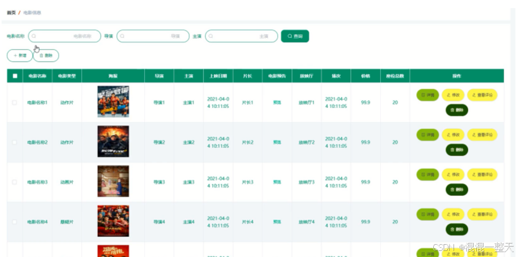This screenshot has width=521, height=257.
Task: Click 查看评论 button for 电影名称3 row
Action: [482, 175]
